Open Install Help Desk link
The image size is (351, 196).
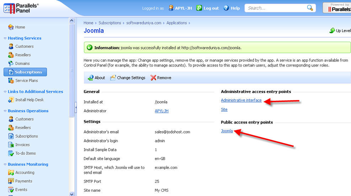(x=30, y=100)
